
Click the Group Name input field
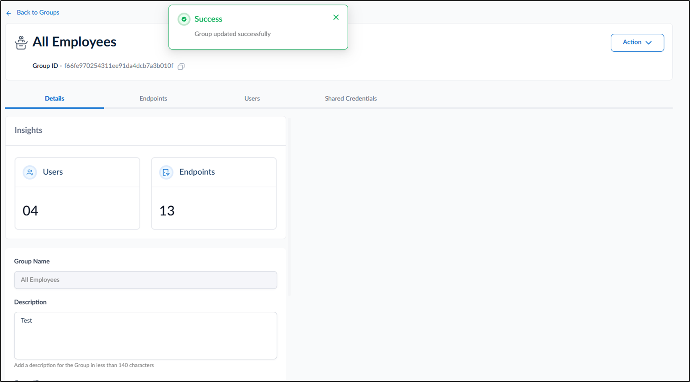click(145, 280)
